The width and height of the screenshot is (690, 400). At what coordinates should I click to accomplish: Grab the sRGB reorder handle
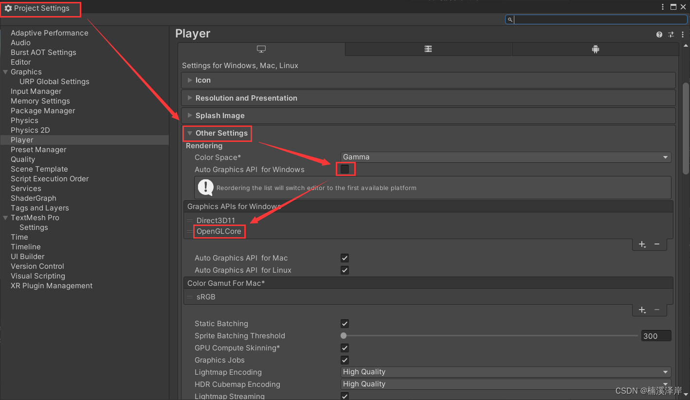[190, 297]
